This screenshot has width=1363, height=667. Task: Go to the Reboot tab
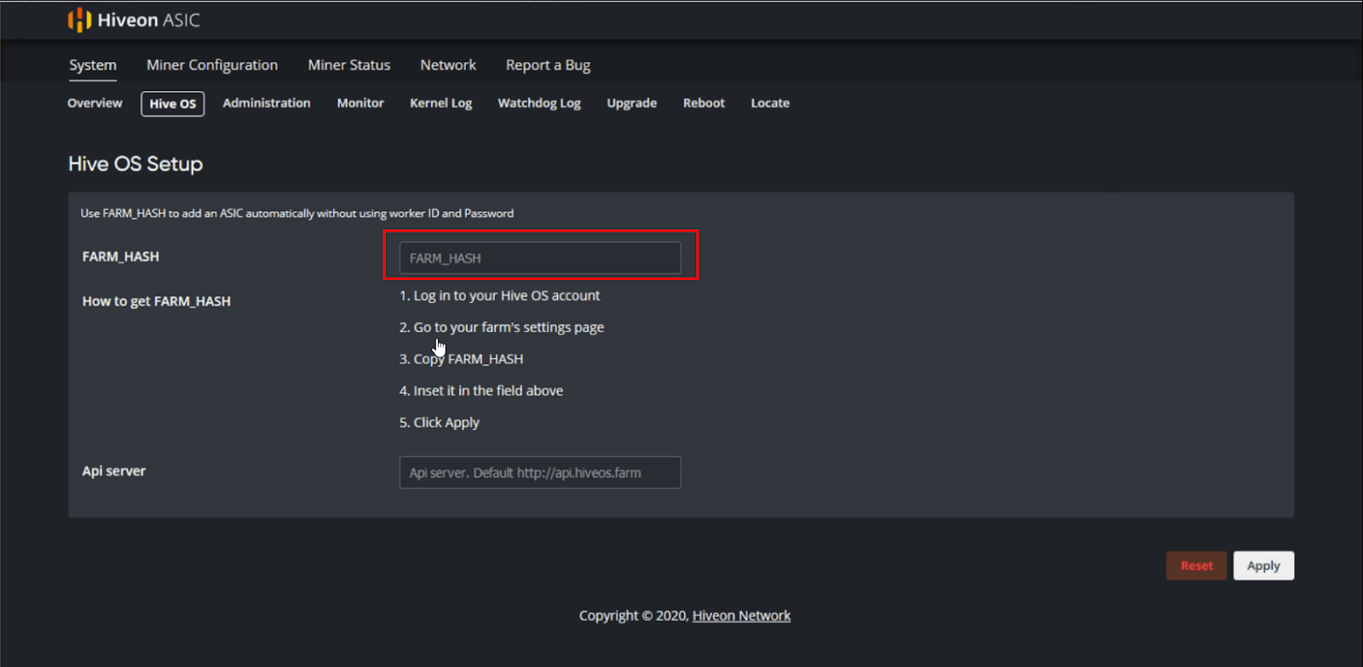click(x=704, y=103)
